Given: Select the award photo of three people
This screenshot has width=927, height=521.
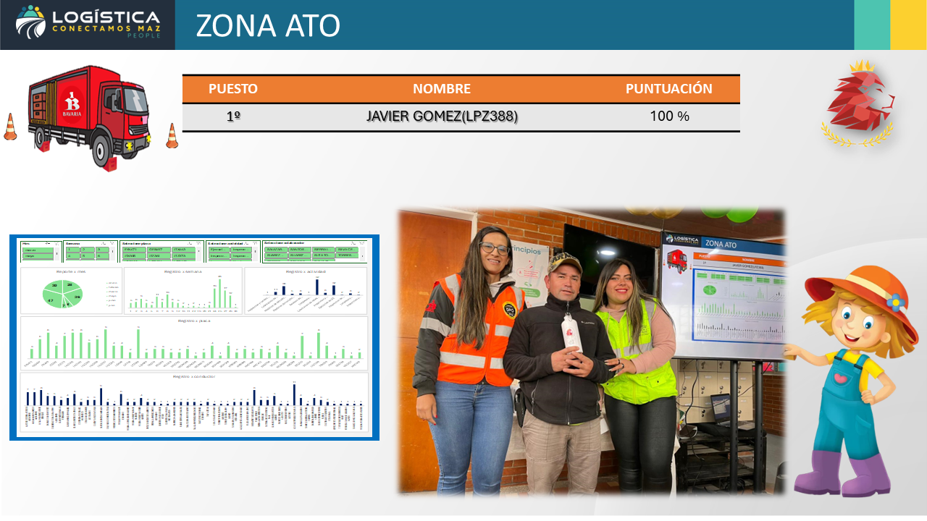Looking at the screenshot, I should tap(590, 351).
